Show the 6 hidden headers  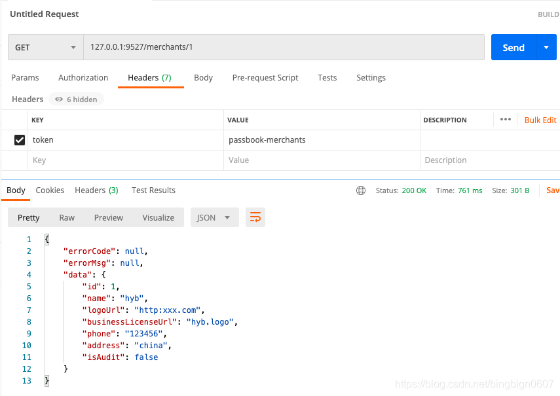77,99
